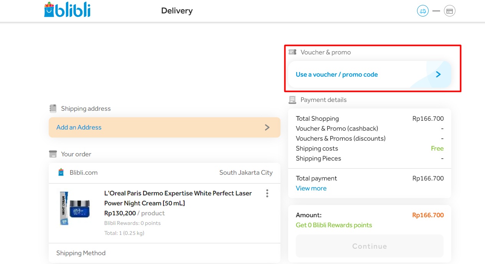Click the Blibli logo in the header
The width and height of the screenshot is (485, 264).
pyautogui.click(x=67, y=10)
